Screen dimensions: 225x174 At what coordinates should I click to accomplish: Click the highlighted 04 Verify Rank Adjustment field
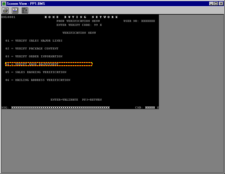(49, 64)
